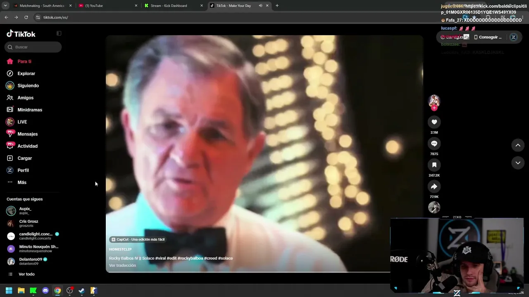Collapse the TikTok sidebar panel
This screenshot has height=297, width=529.
[59, 33]
